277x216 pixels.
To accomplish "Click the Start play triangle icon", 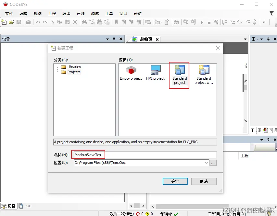I will click(x=202, y=23).
